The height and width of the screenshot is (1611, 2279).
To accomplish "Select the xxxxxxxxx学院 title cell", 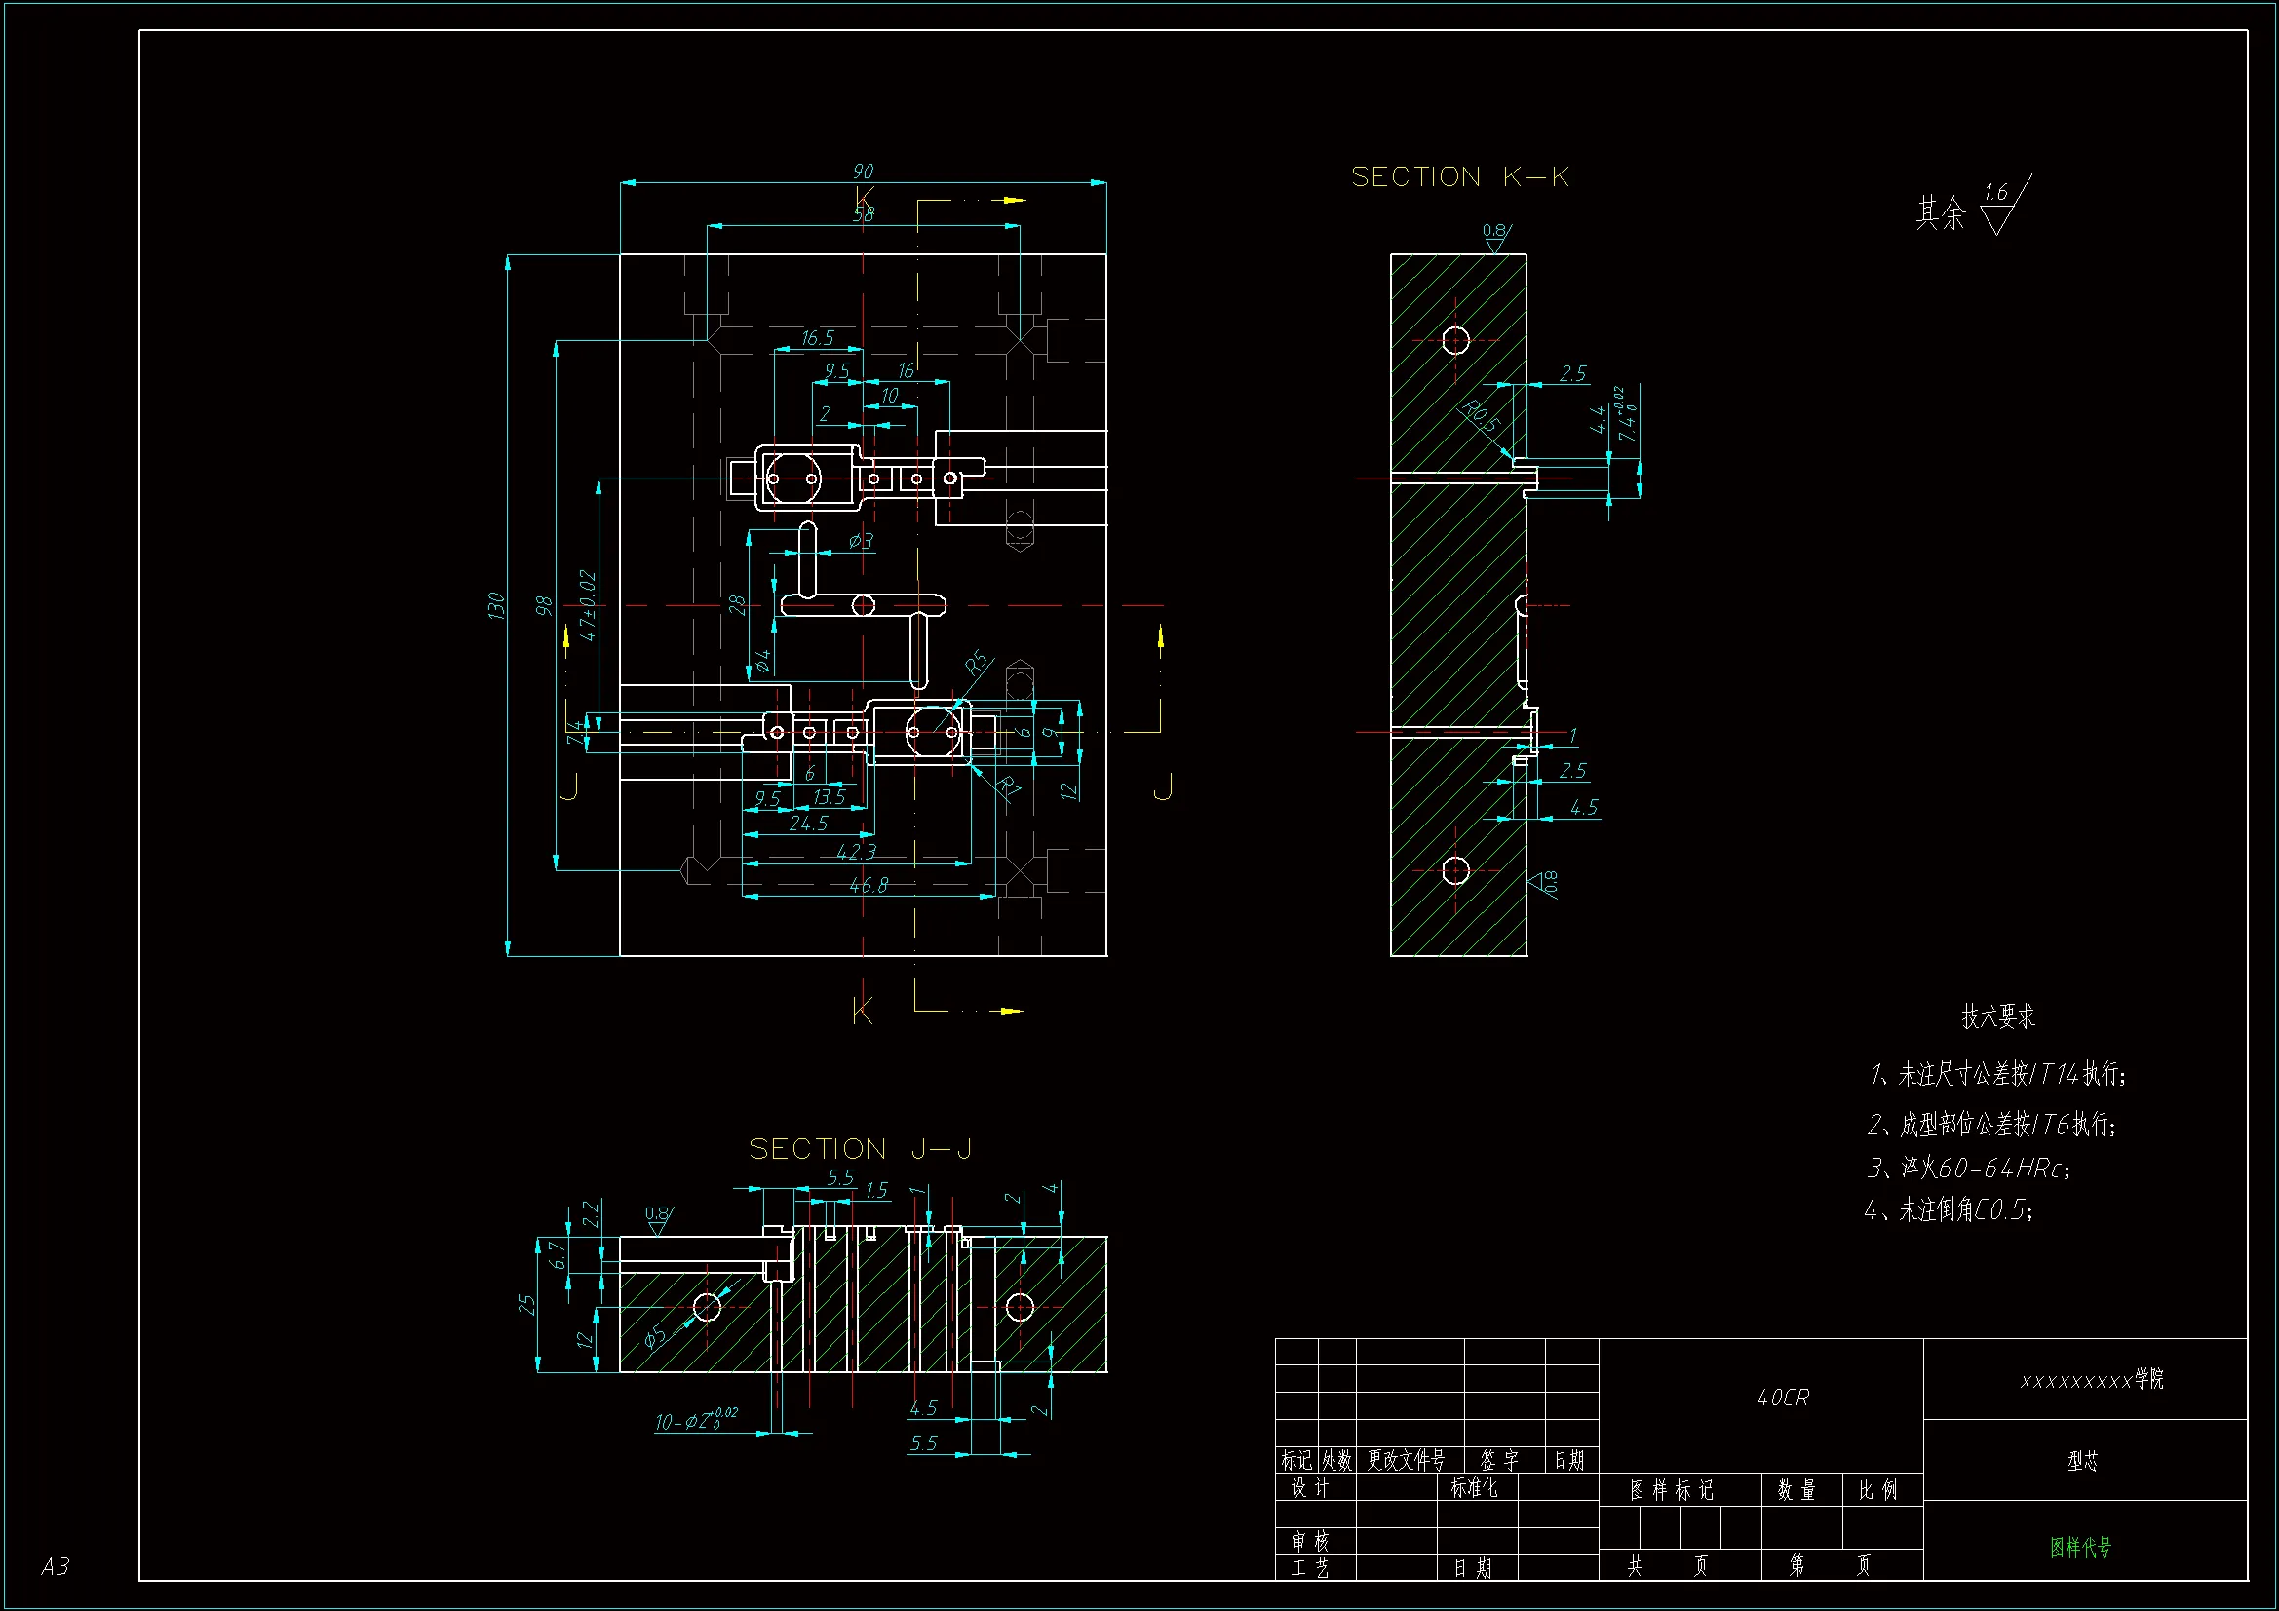I will (x=2091, y=1380).
